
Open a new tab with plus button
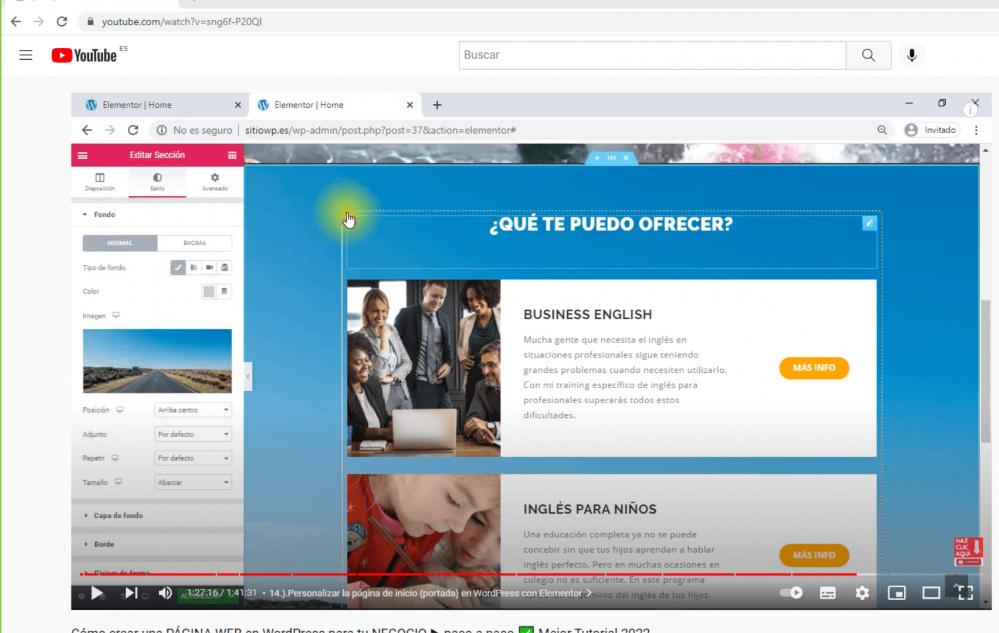437,105
